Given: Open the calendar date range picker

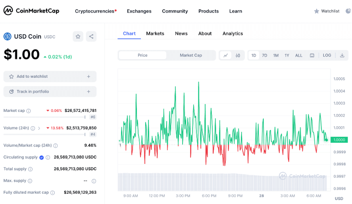Looking at the screenshot, I should pos(312,56).
